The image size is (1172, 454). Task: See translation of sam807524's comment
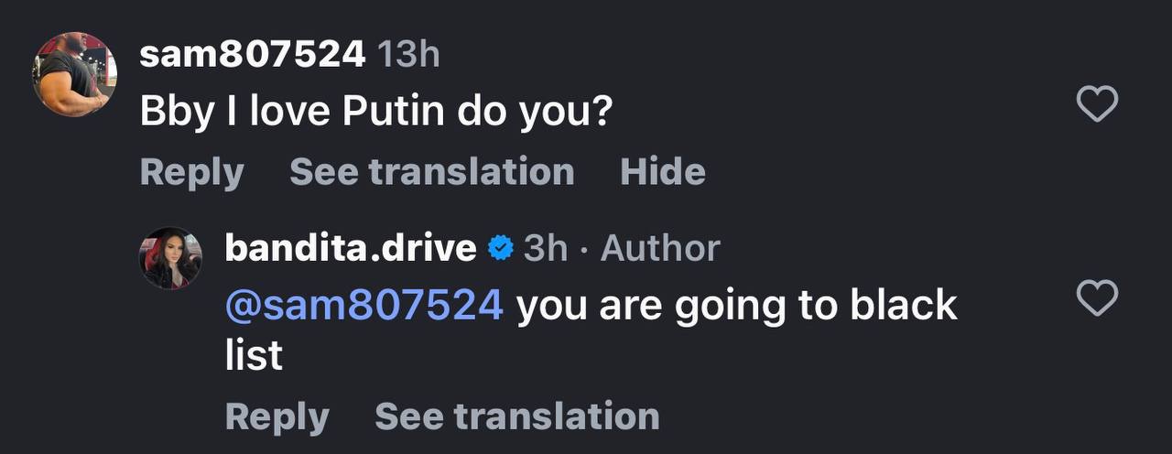pyautogui.click(x=431, y=172)
